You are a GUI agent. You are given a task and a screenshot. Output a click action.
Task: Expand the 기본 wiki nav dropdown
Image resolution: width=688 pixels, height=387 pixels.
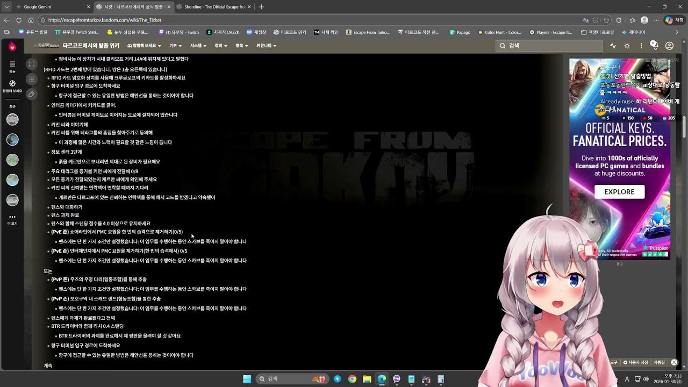tap(175, 46)
